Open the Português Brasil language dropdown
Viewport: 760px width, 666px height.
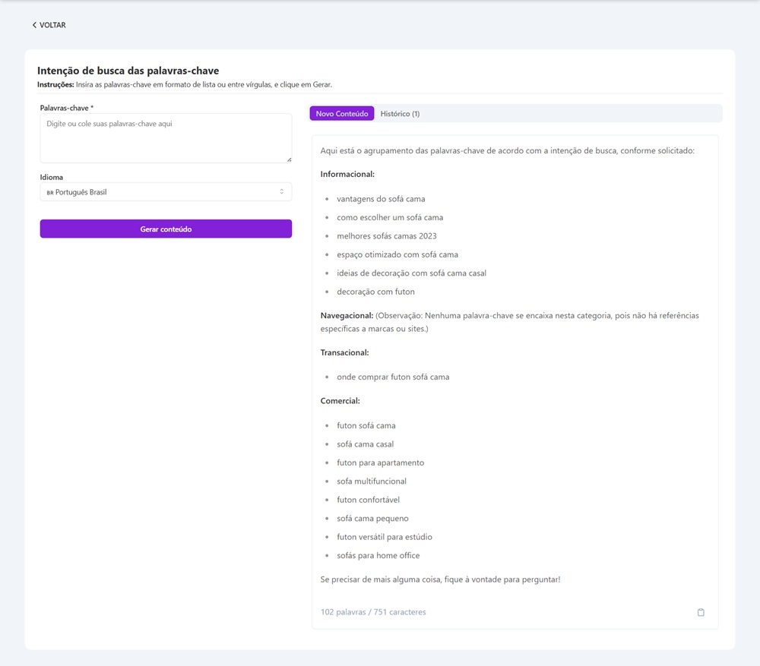pos(166,192)
